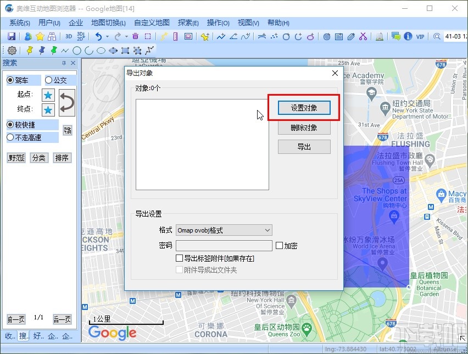
Task: Select the 不走高速 option
Action: [x=11, y=137]
